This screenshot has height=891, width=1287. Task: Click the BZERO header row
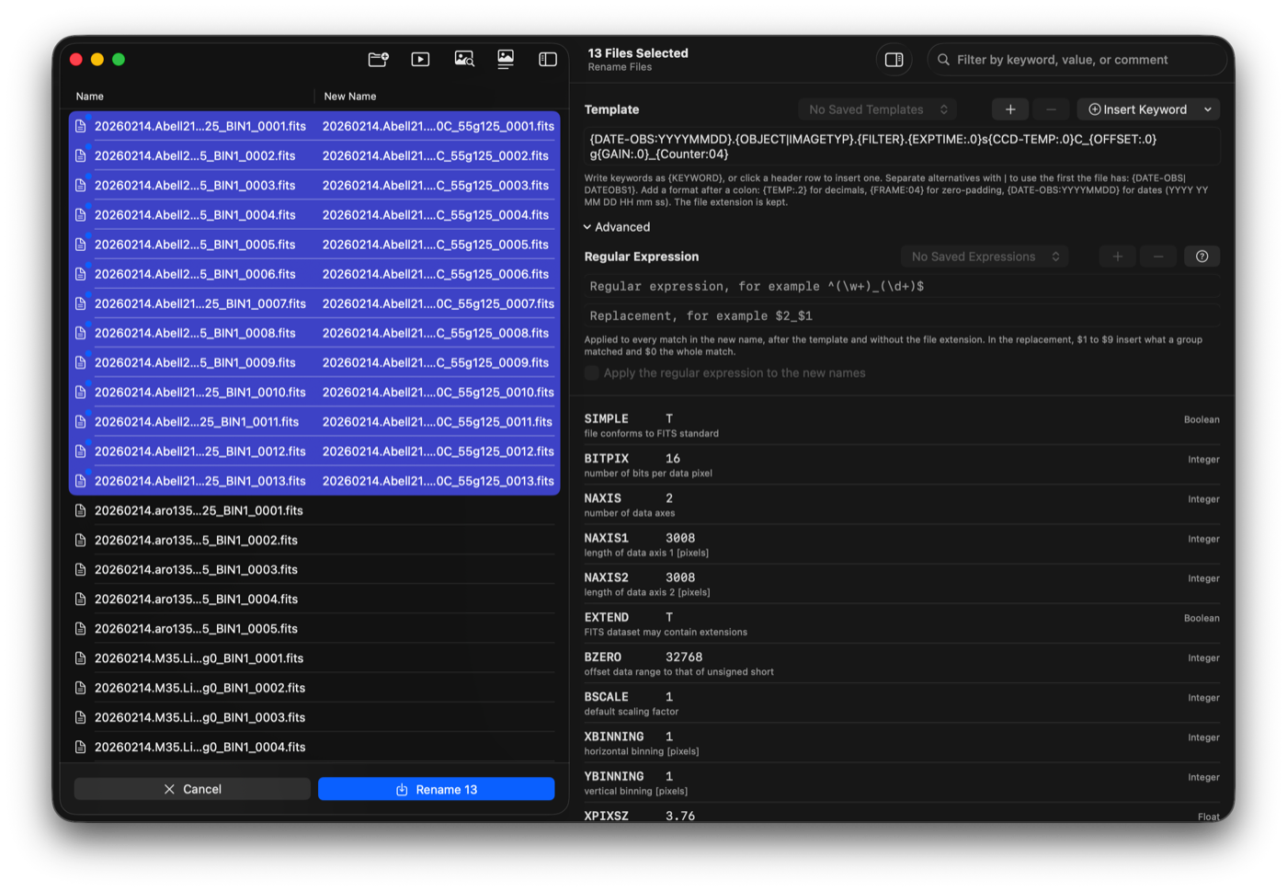tap(903, 664)
